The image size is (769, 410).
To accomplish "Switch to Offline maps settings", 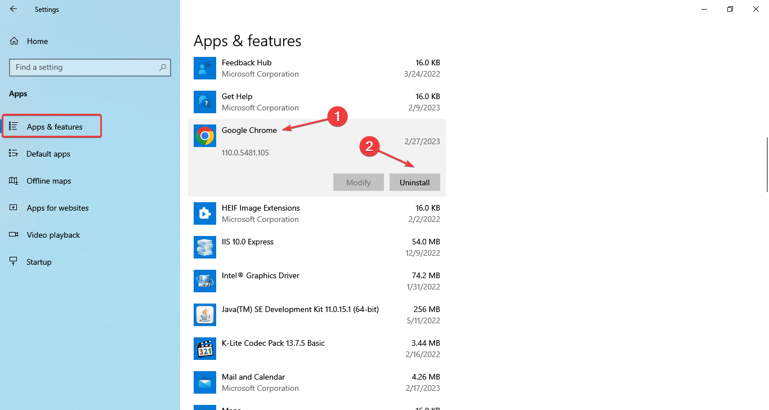I will click(x=49, y=181).
